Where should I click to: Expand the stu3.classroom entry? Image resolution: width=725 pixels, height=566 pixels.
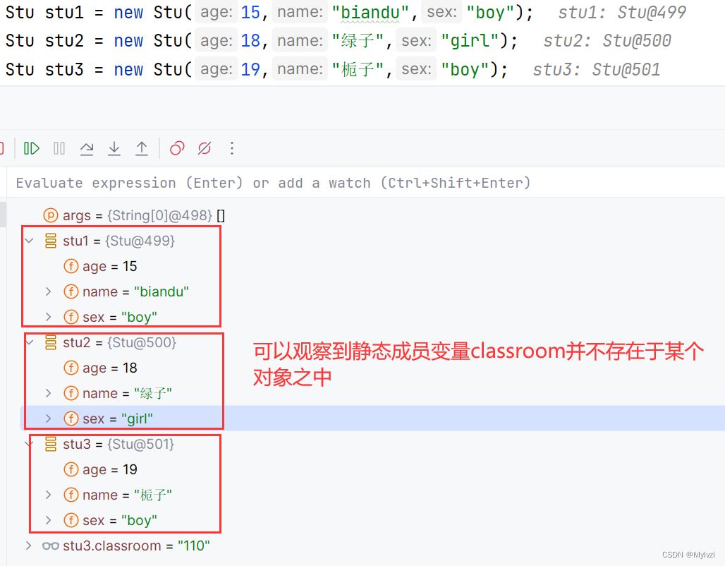[28, 546]
